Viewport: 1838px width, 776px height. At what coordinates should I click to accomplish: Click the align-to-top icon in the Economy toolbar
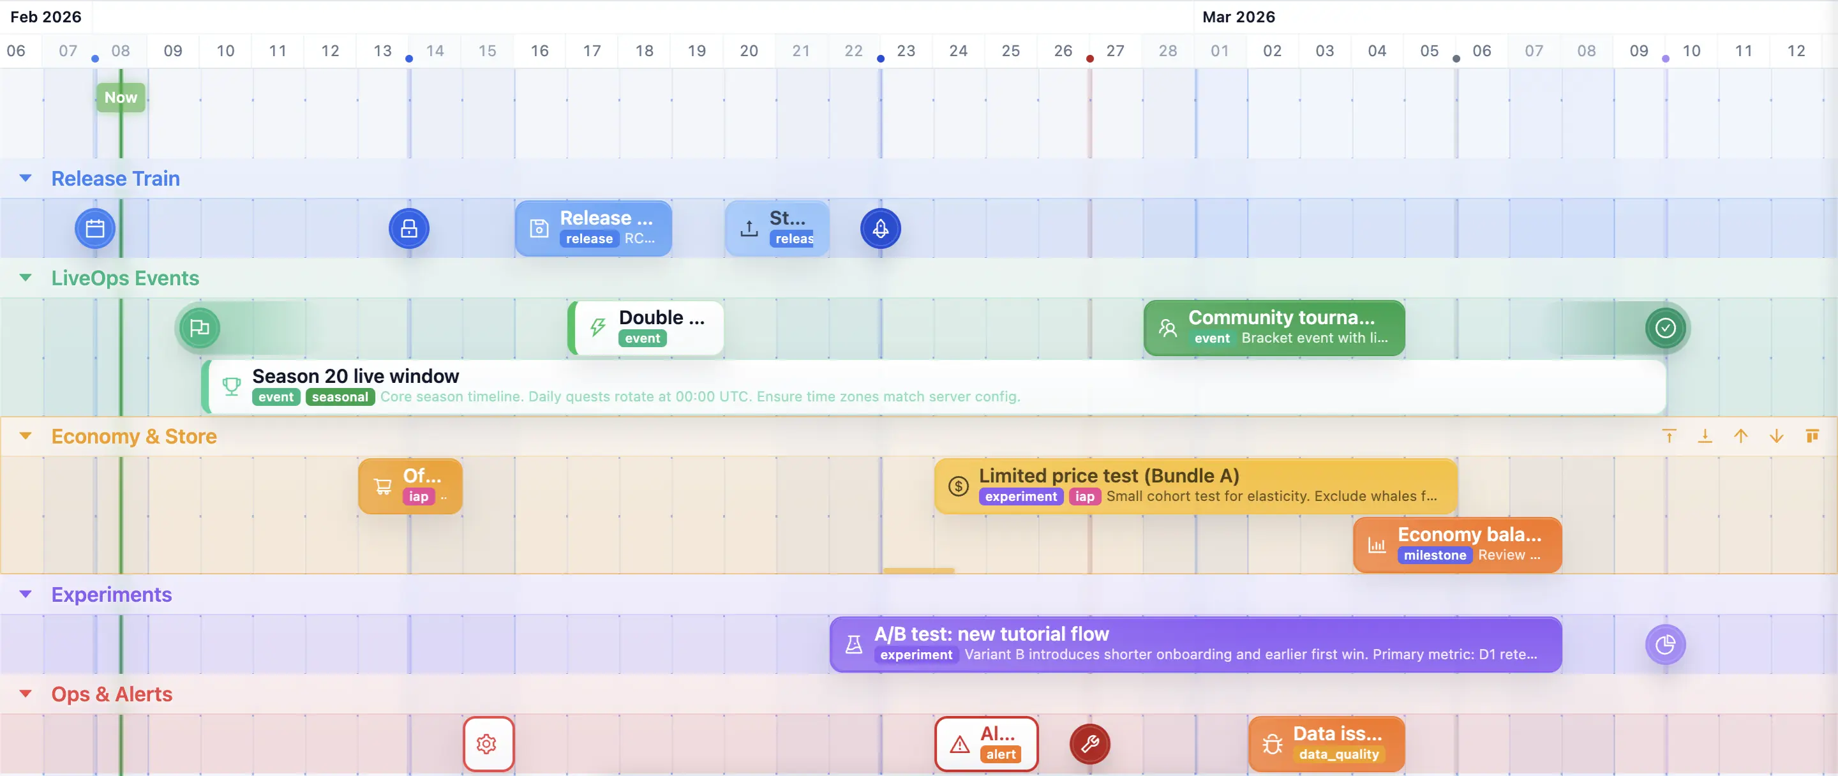[x=1670, y=436]
